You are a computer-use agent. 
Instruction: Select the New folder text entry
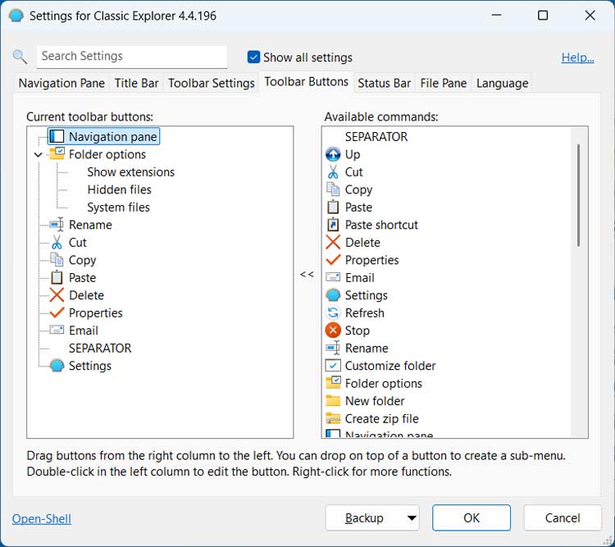coord(375,401)
